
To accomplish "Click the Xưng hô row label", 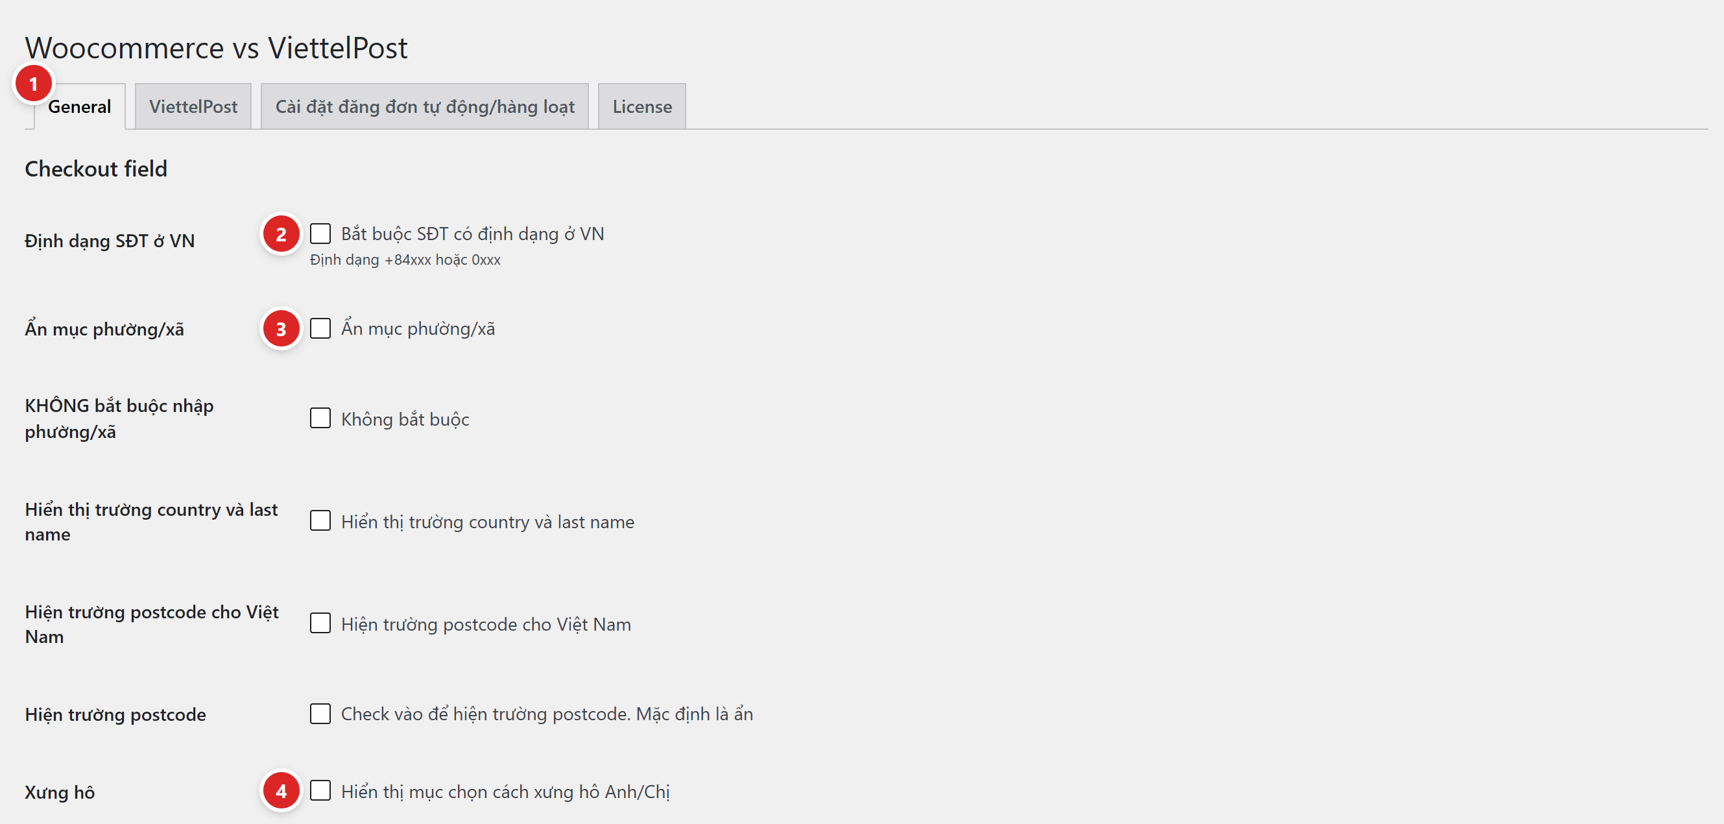I will pyautogui.click(x=60, y=792).
